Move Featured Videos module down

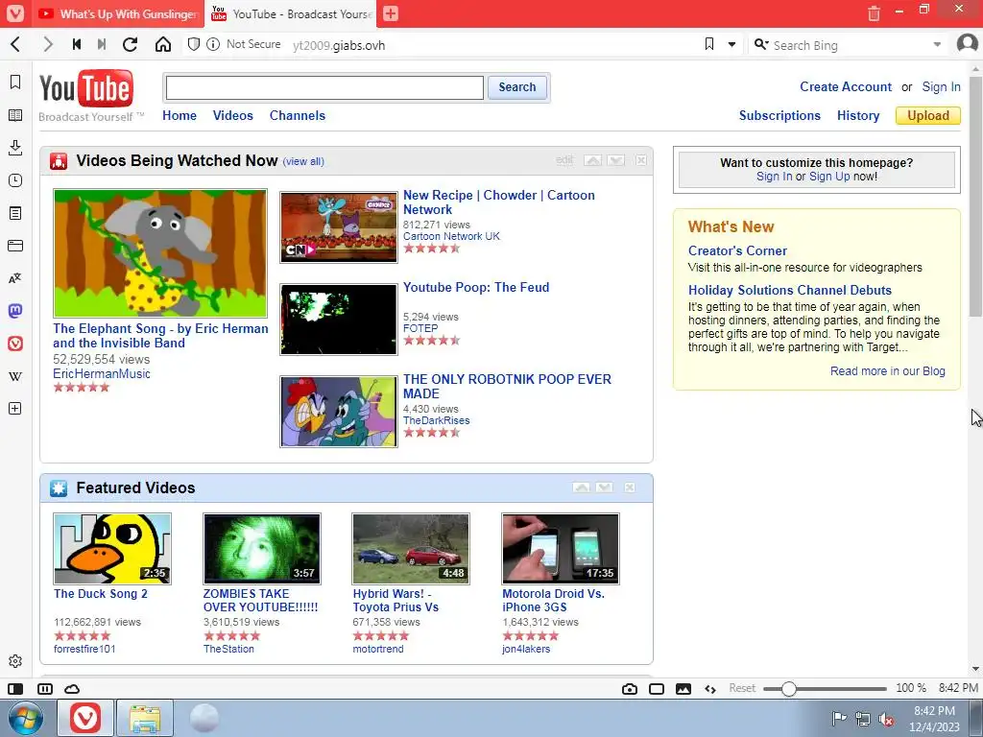point(605,487)
